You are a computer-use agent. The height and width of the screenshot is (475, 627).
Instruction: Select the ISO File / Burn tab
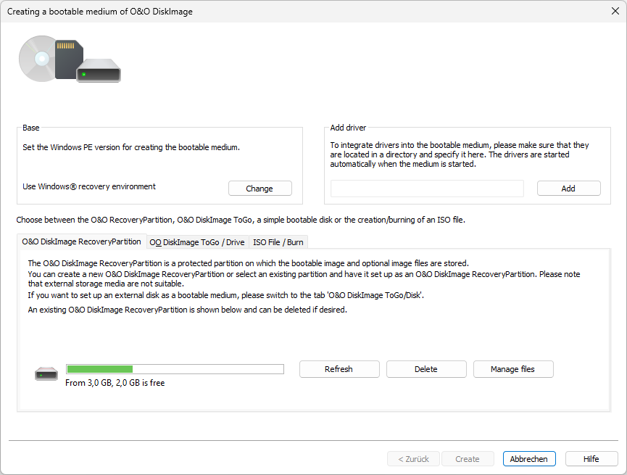pyautogui.click(x=278, y=242)
